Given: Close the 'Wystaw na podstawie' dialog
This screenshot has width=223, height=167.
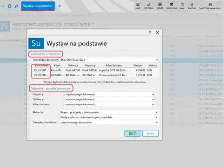Looking at the screenshot, I should pos(157,32).
